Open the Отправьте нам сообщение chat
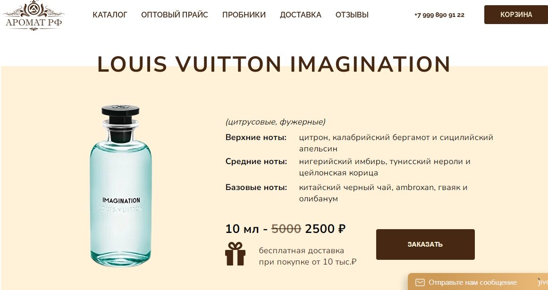This screenshot has width=548, height=290. [472, 282]
